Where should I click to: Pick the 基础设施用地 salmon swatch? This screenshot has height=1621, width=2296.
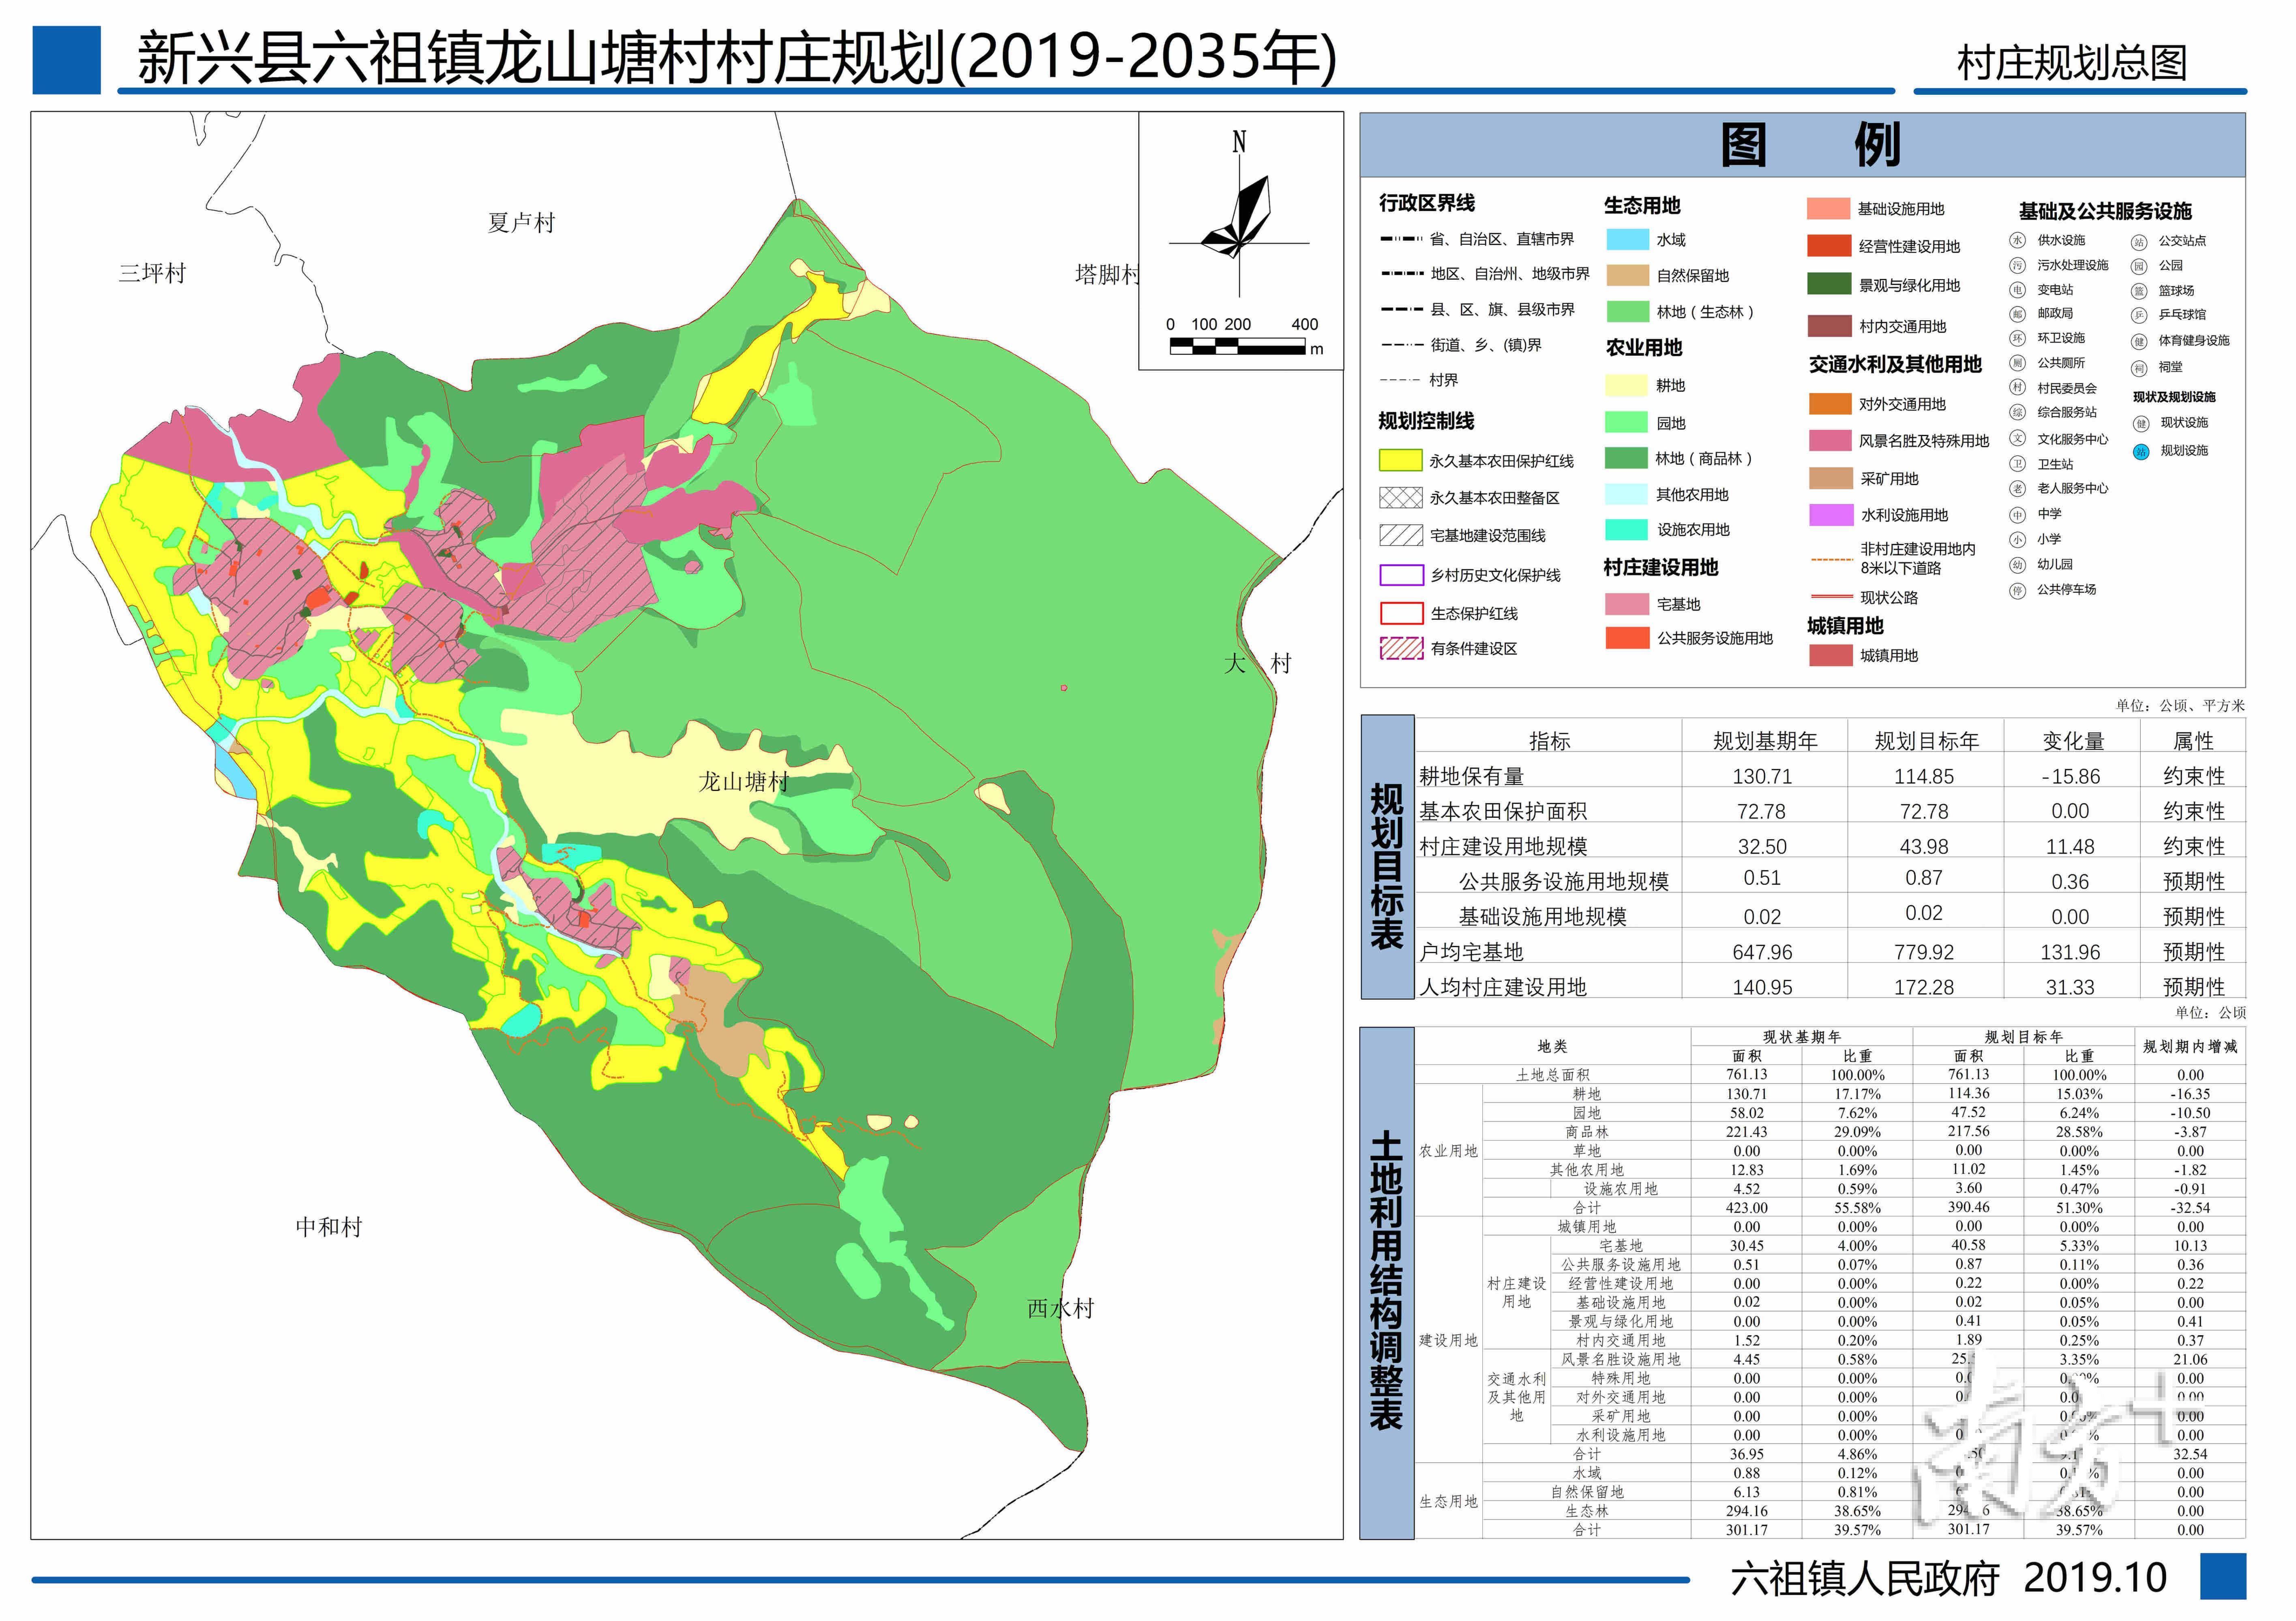[x=1829, y=209]
